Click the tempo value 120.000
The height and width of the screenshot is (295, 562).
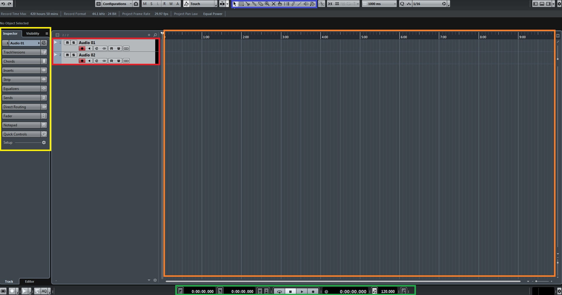click(x=388, y=291)
